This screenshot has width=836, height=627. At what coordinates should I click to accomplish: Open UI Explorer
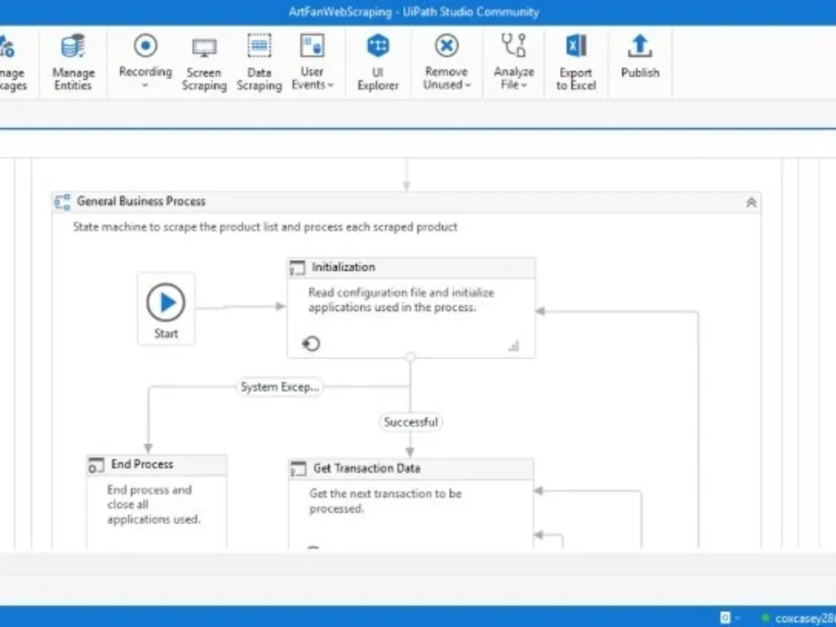[377, 63]
